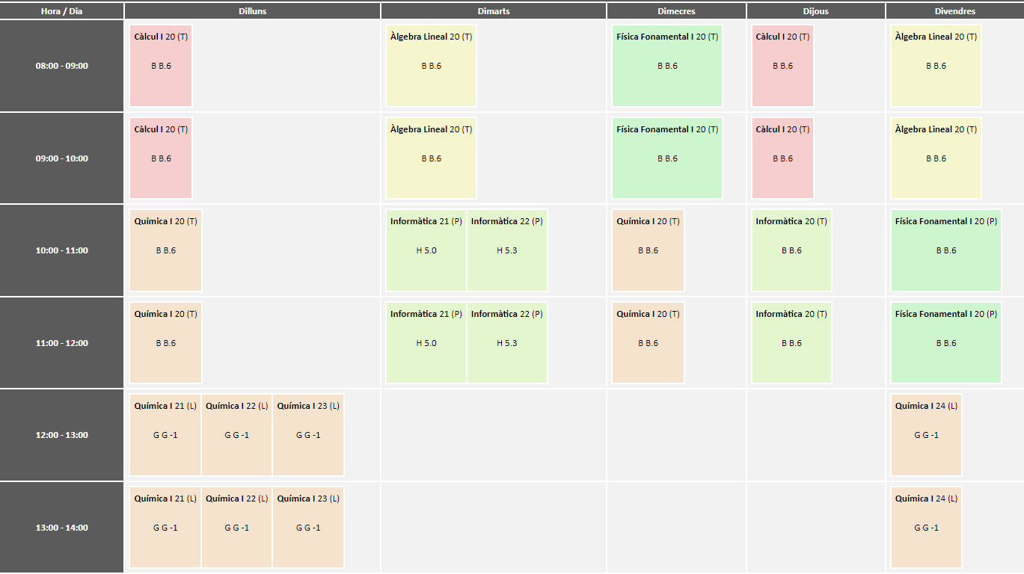The height and width of the screenshot is (574, 1024).
Task: Select the Divendres column header
Action: [954, 11]
